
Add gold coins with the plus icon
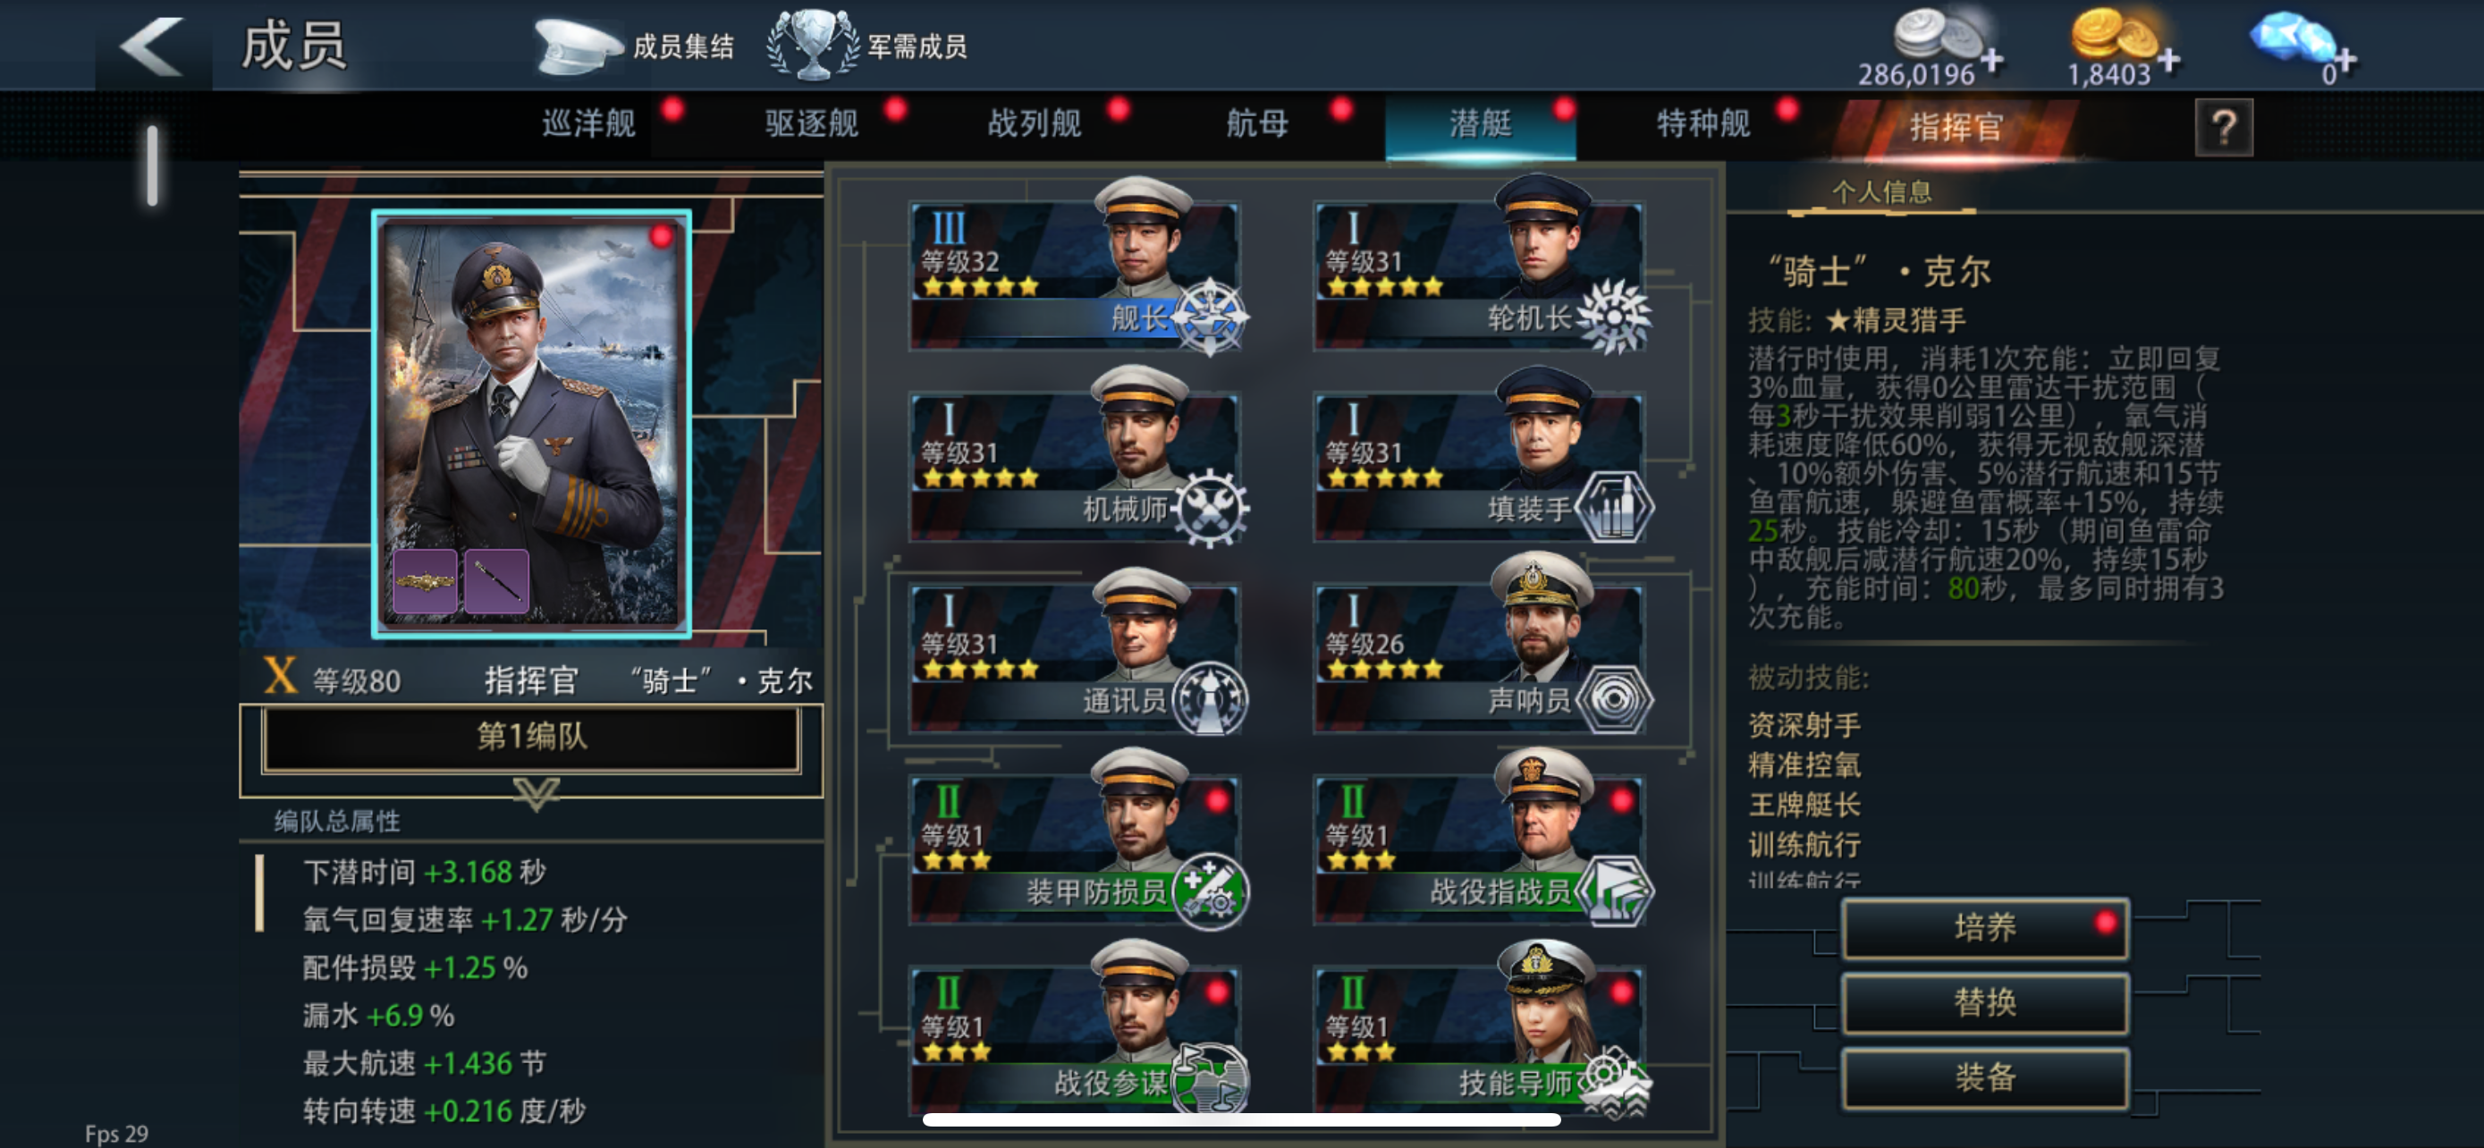point(2168,61)
